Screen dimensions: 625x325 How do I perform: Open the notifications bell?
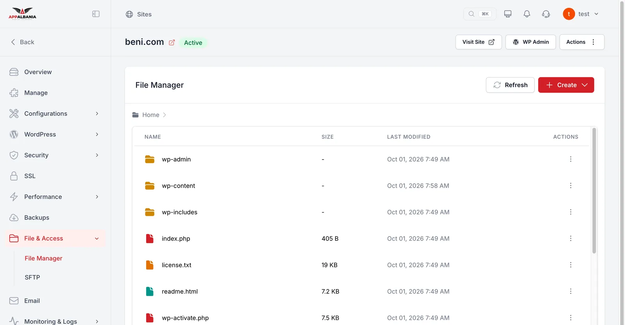527,14
